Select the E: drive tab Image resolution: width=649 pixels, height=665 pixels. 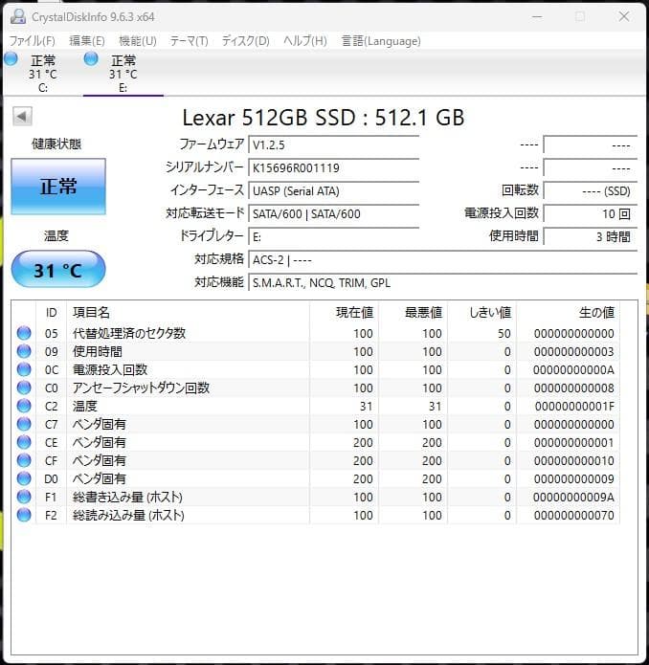point(123,73)
